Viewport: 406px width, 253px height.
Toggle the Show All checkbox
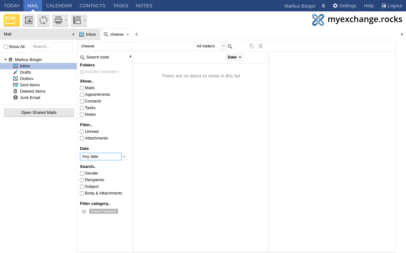tap(6, 46)
